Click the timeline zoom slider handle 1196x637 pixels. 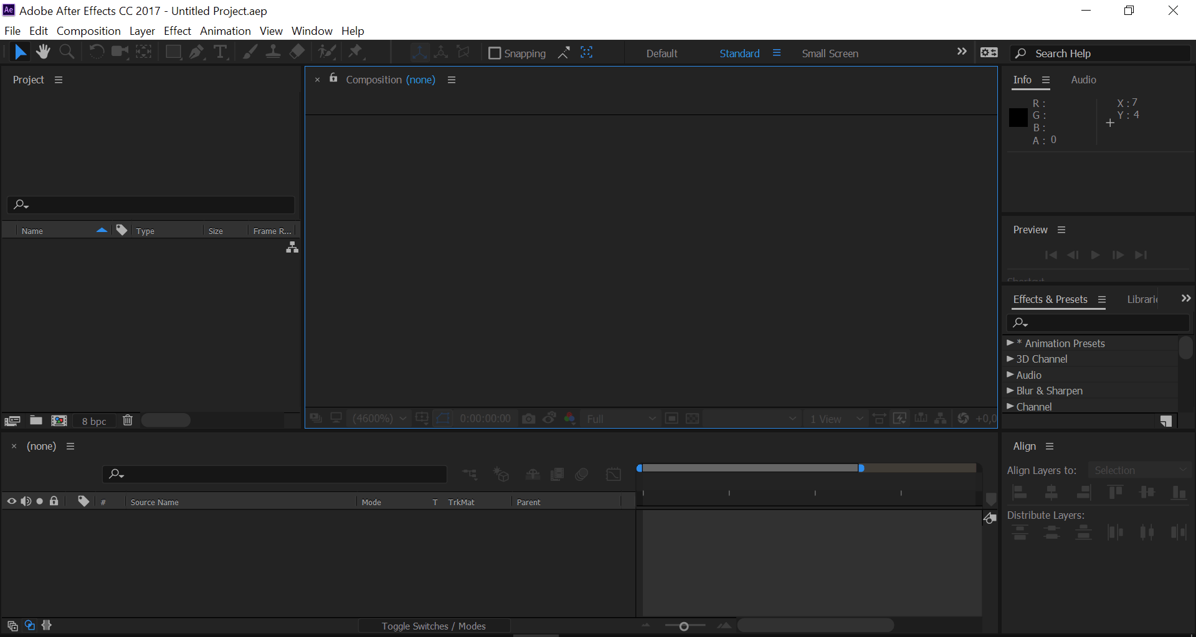pos(684,626)
